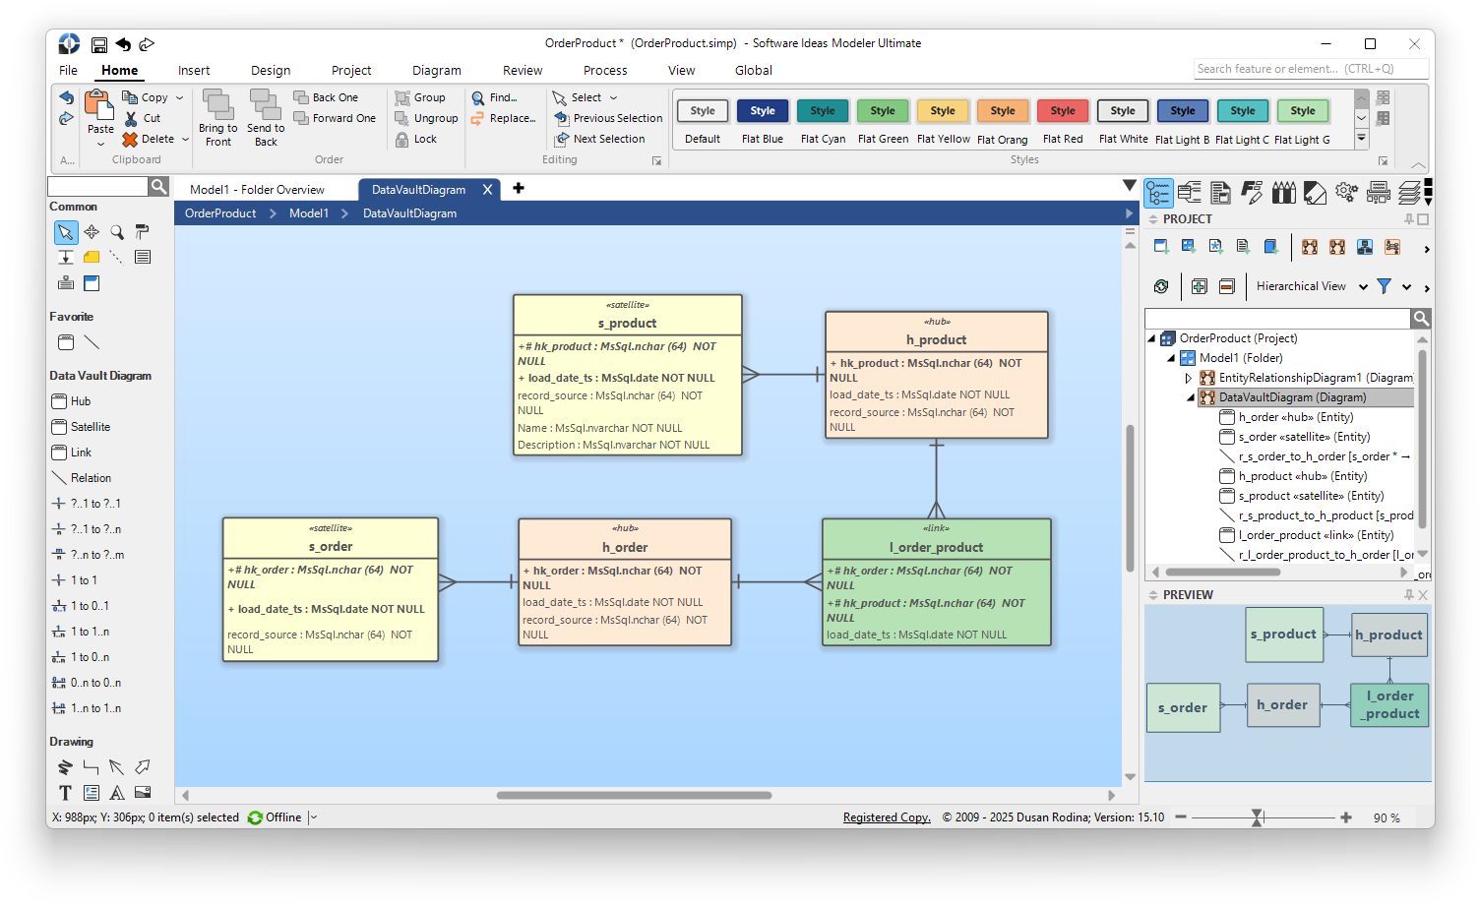Open the Insert ribbon tab

194,71
